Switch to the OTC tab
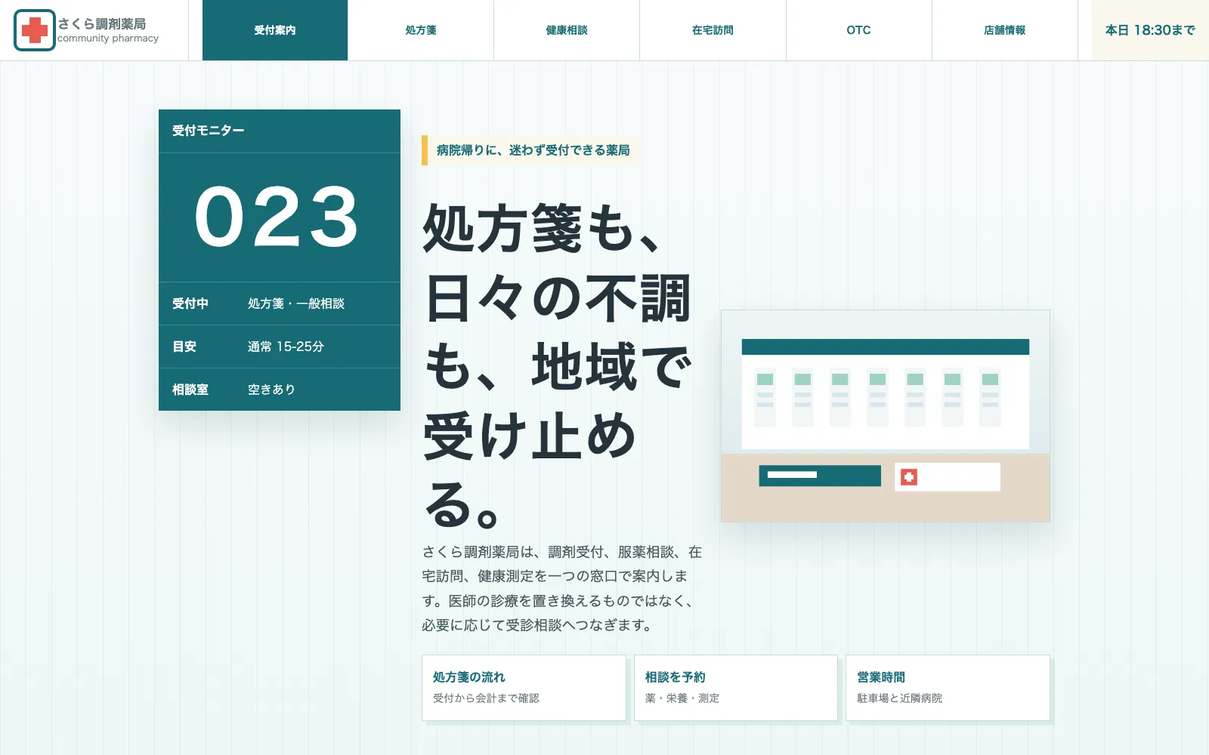 pos(858,30)
